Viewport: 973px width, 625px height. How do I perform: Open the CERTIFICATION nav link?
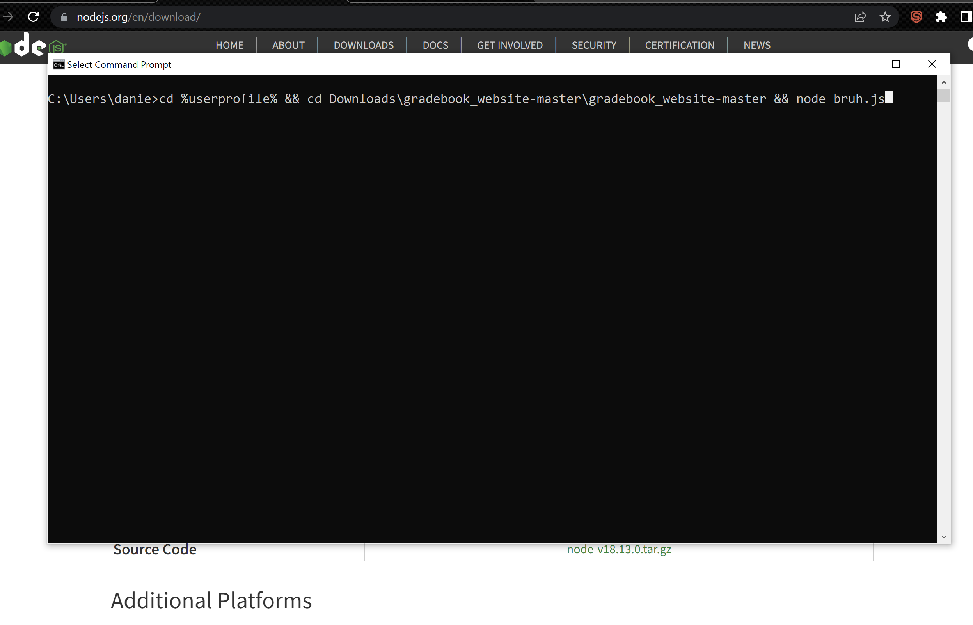(x=679, y=45)
